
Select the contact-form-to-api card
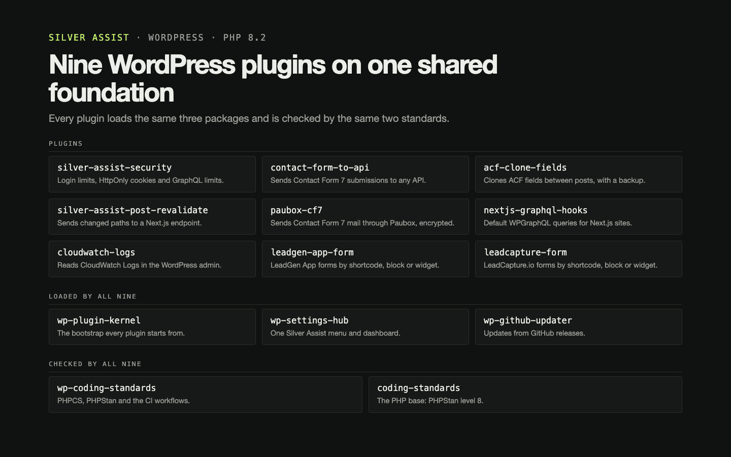[x=365, y=174]
